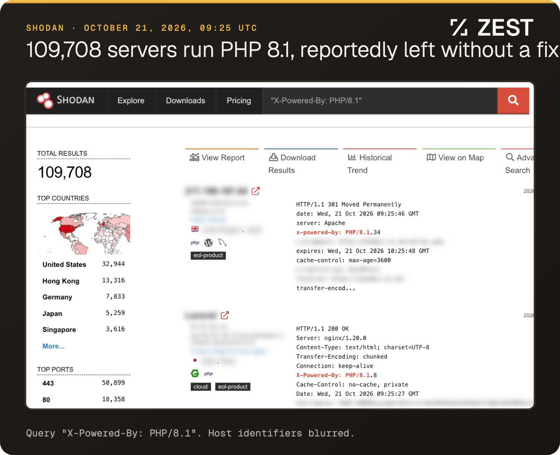Open Downloads in the navigation bar
This screenshot has width=560, height=455.
click(185, 101)
